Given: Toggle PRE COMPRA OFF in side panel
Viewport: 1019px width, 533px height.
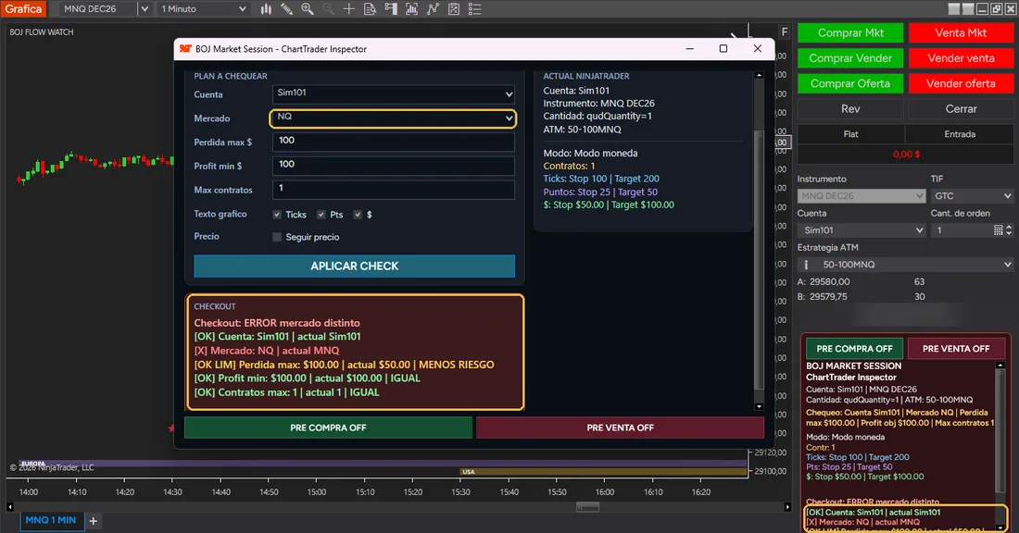Looking at the screenshot, I should [x=855, y=349].
